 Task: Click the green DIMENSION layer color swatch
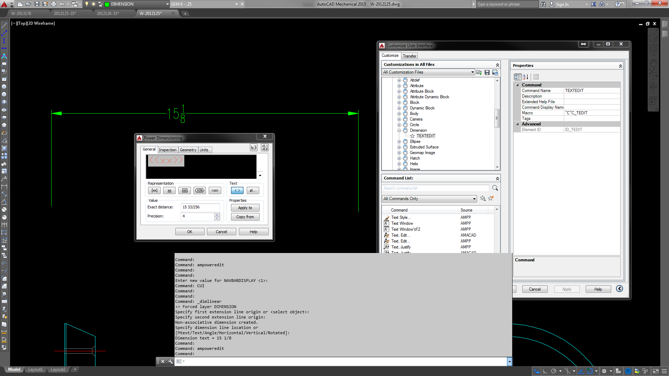[107, 4]
